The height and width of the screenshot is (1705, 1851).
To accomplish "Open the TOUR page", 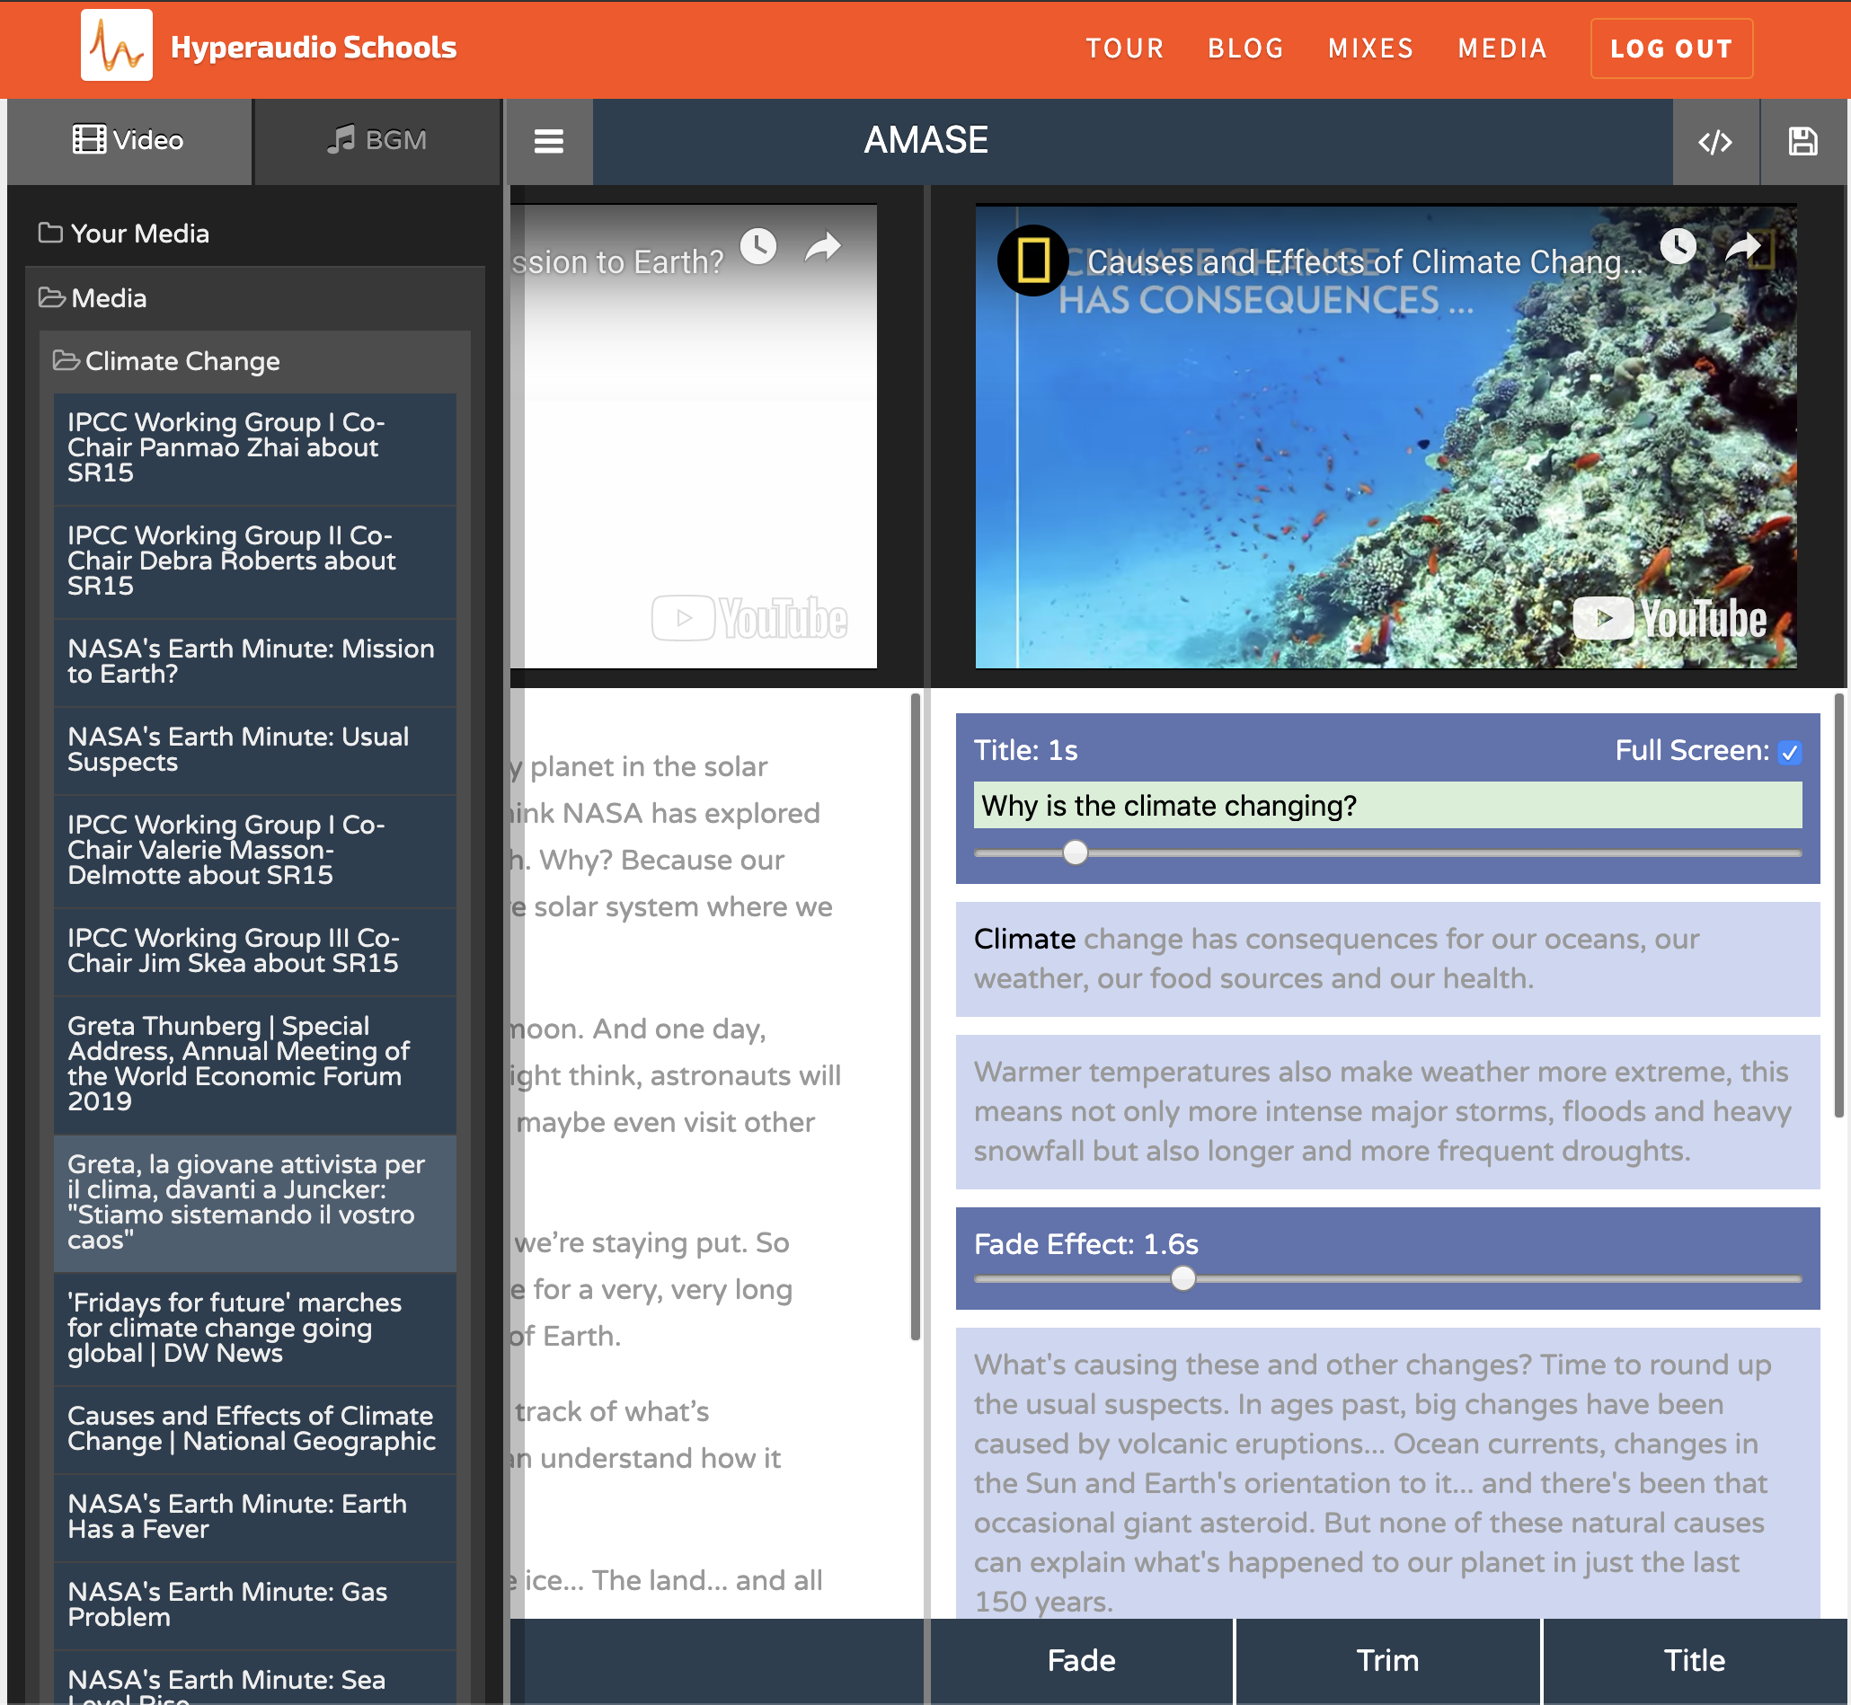I will 1125,48.
